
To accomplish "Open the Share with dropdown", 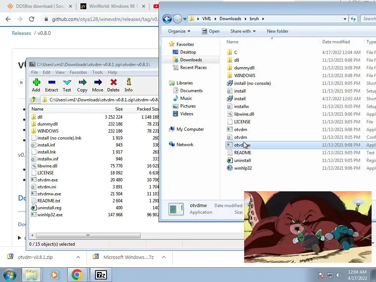I will 243,31.
